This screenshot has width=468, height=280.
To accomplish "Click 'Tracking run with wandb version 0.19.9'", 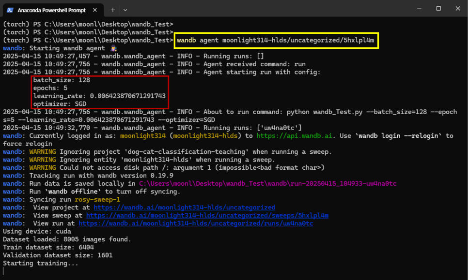I will [101, 176].
